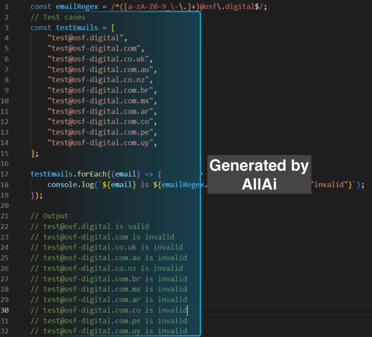Select the "test@osf-digital.com.co" string entry
372x337 pixels.
tap(100, 122)
